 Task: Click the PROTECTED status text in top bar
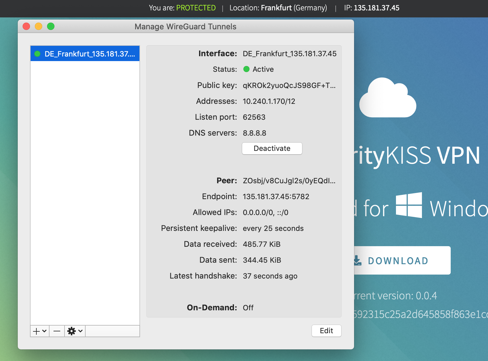[196, 8]
